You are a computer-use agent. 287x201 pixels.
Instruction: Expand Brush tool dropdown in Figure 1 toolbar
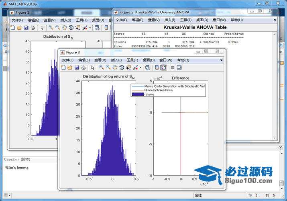point(90,28)
